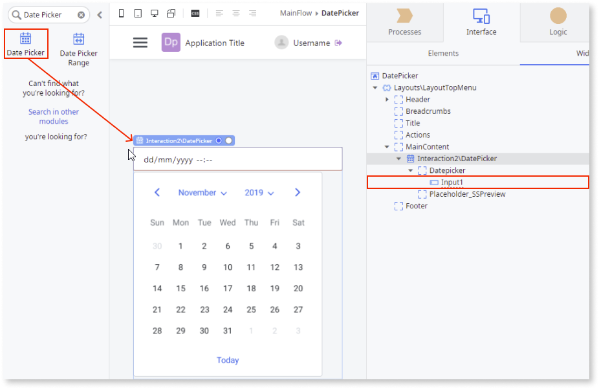Clear the Date Picker search box
599x389 pixels.
(81, 14)
